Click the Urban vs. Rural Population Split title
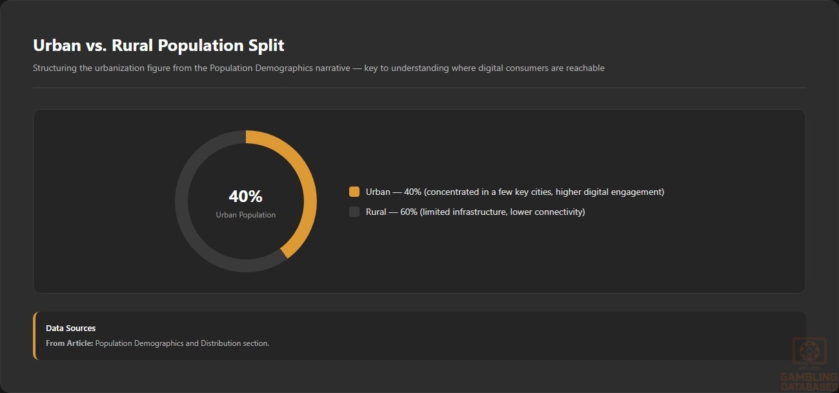 point(159,45)
